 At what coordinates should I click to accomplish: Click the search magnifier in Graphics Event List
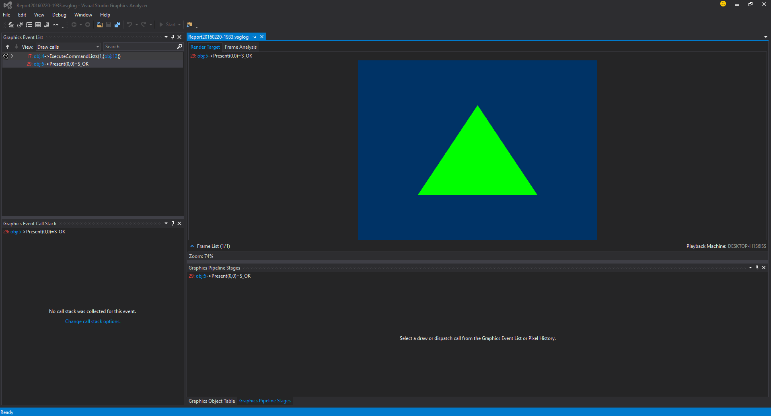pyautogui.click(x=179, y=46)
